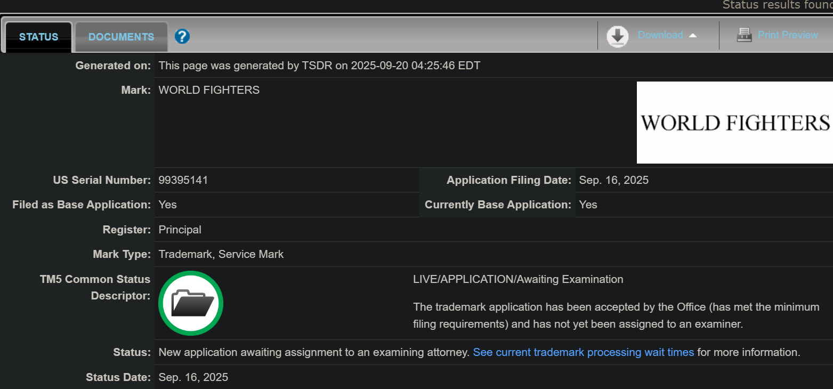Click the Mark Type value text

click(221, 254)
